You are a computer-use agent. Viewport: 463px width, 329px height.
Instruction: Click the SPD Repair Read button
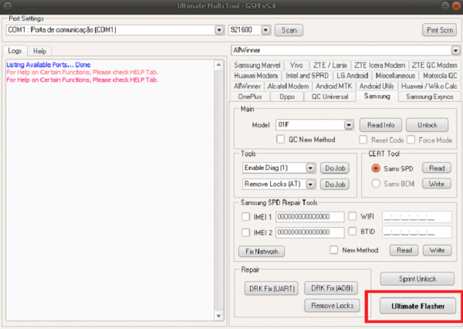404,250
